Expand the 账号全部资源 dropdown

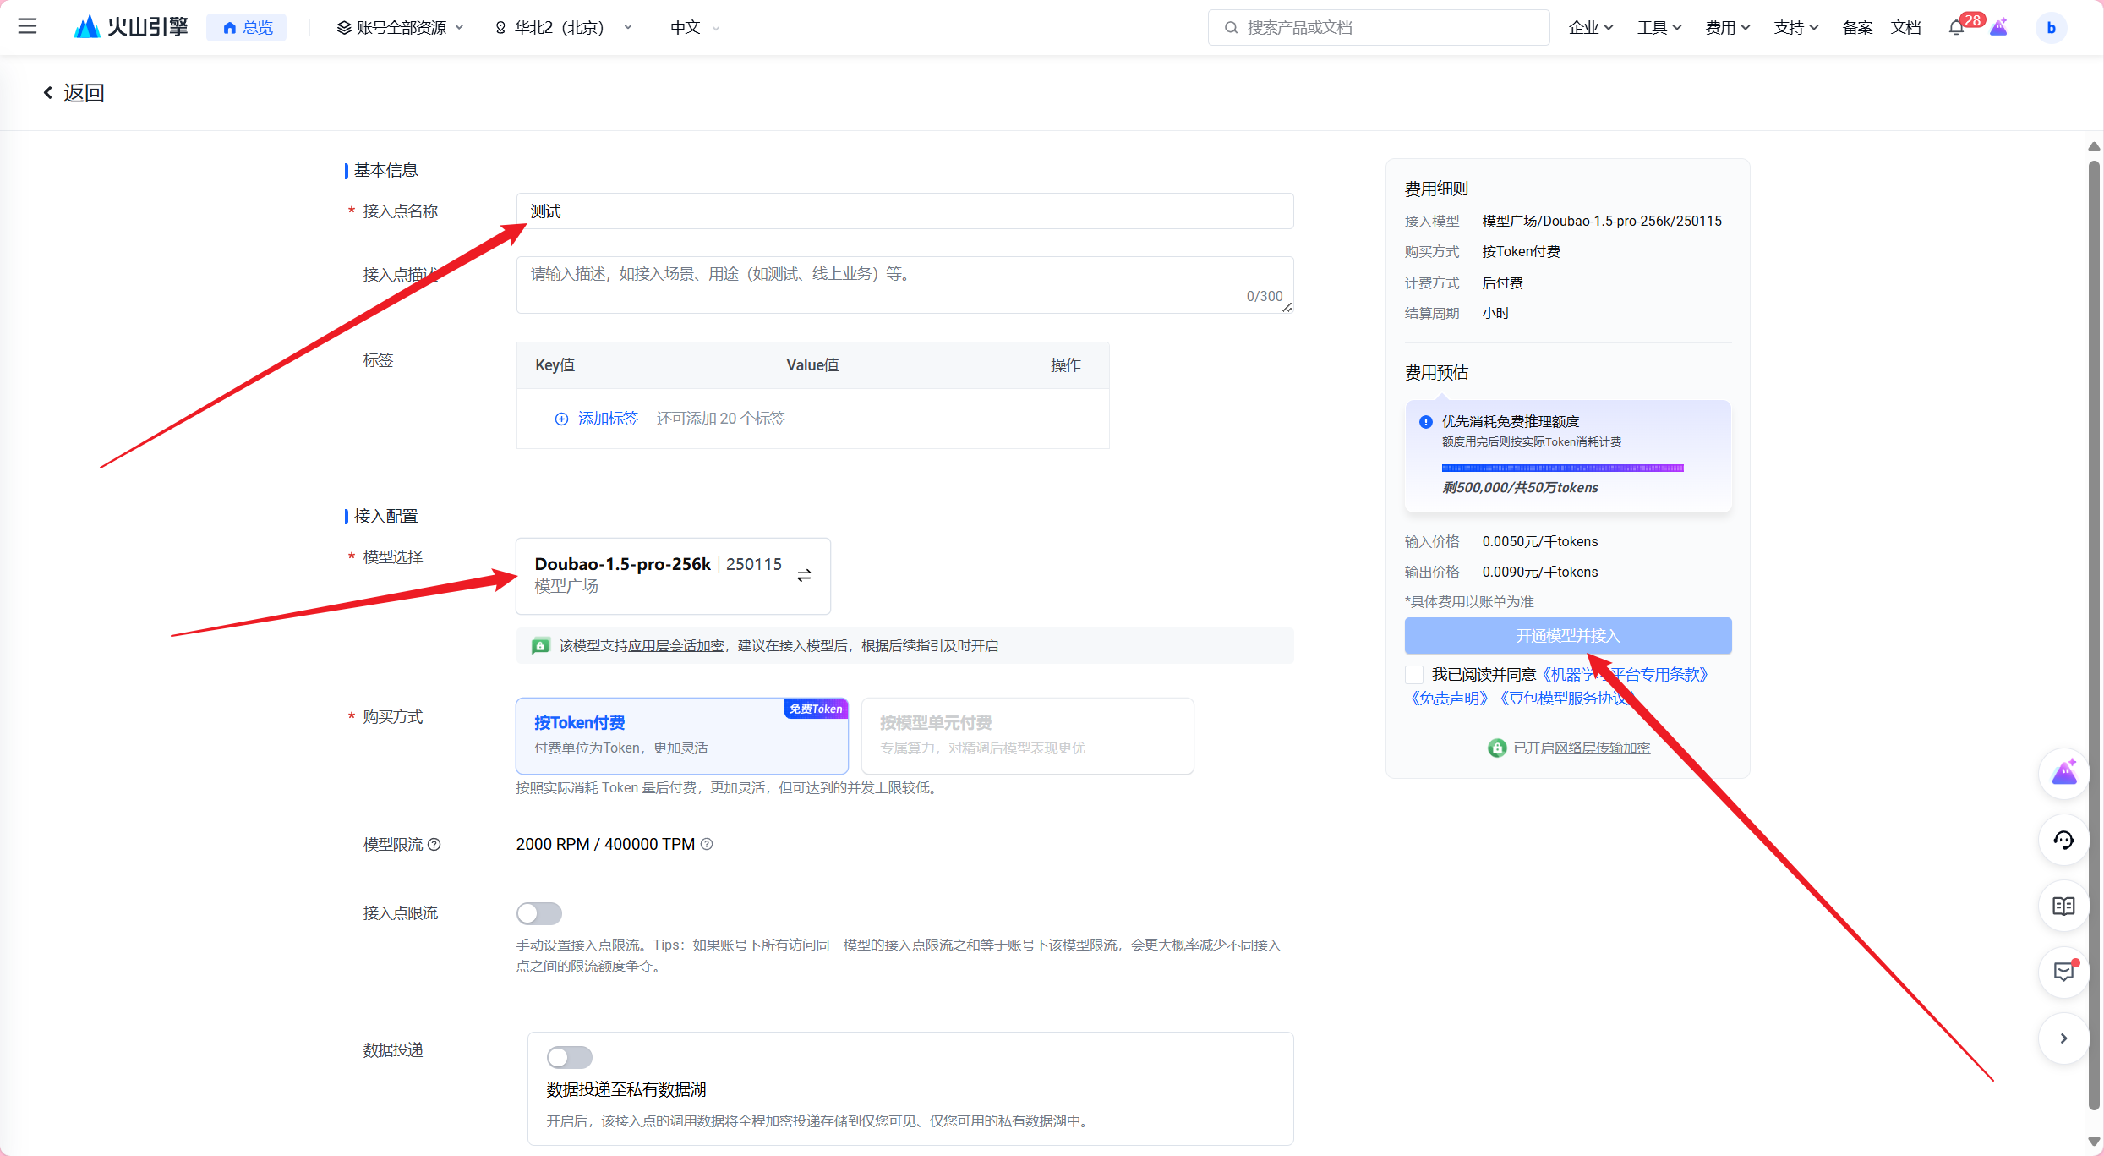tap(400, 28)
